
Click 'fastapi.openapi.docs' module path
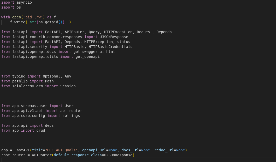[x=34, y=52]
